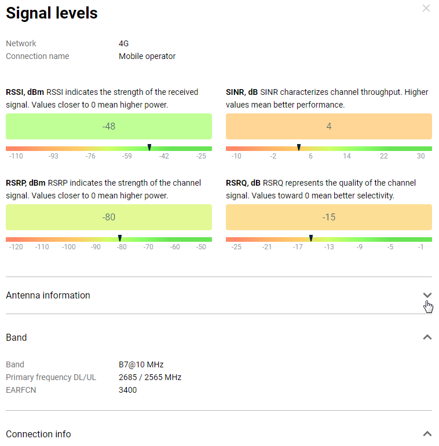This screenshot has width=439, height=446.
Task: Click the RSRQ gradient scale marker
Action: pyautogui.click(x=311, y=238)
